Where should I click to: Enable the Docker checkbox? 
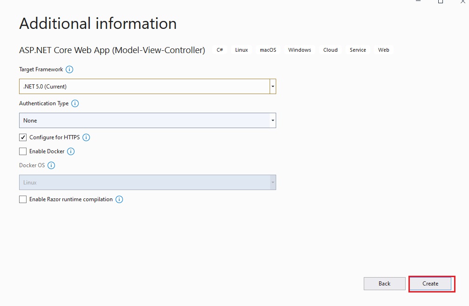coord(23,151)
